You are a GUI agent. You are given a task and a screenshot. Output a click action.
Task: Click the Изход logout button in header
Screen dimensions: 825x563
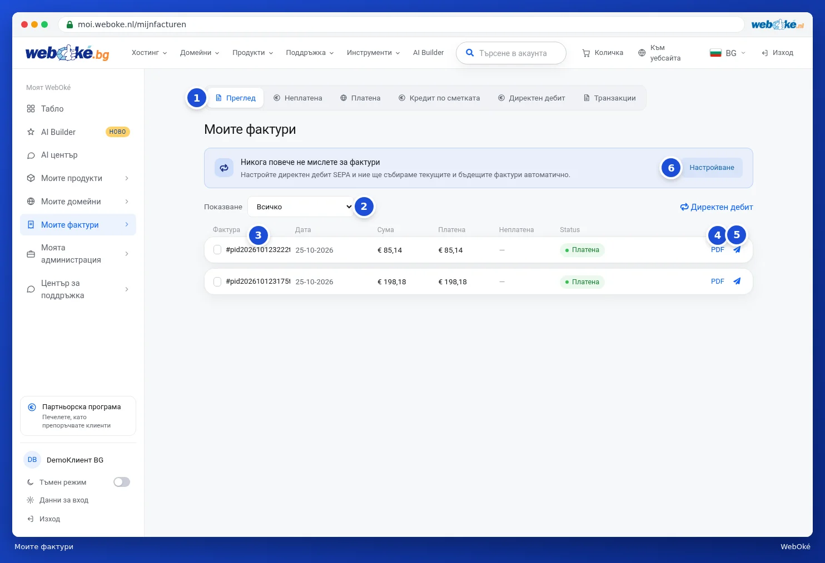click(x=777, y=53)
